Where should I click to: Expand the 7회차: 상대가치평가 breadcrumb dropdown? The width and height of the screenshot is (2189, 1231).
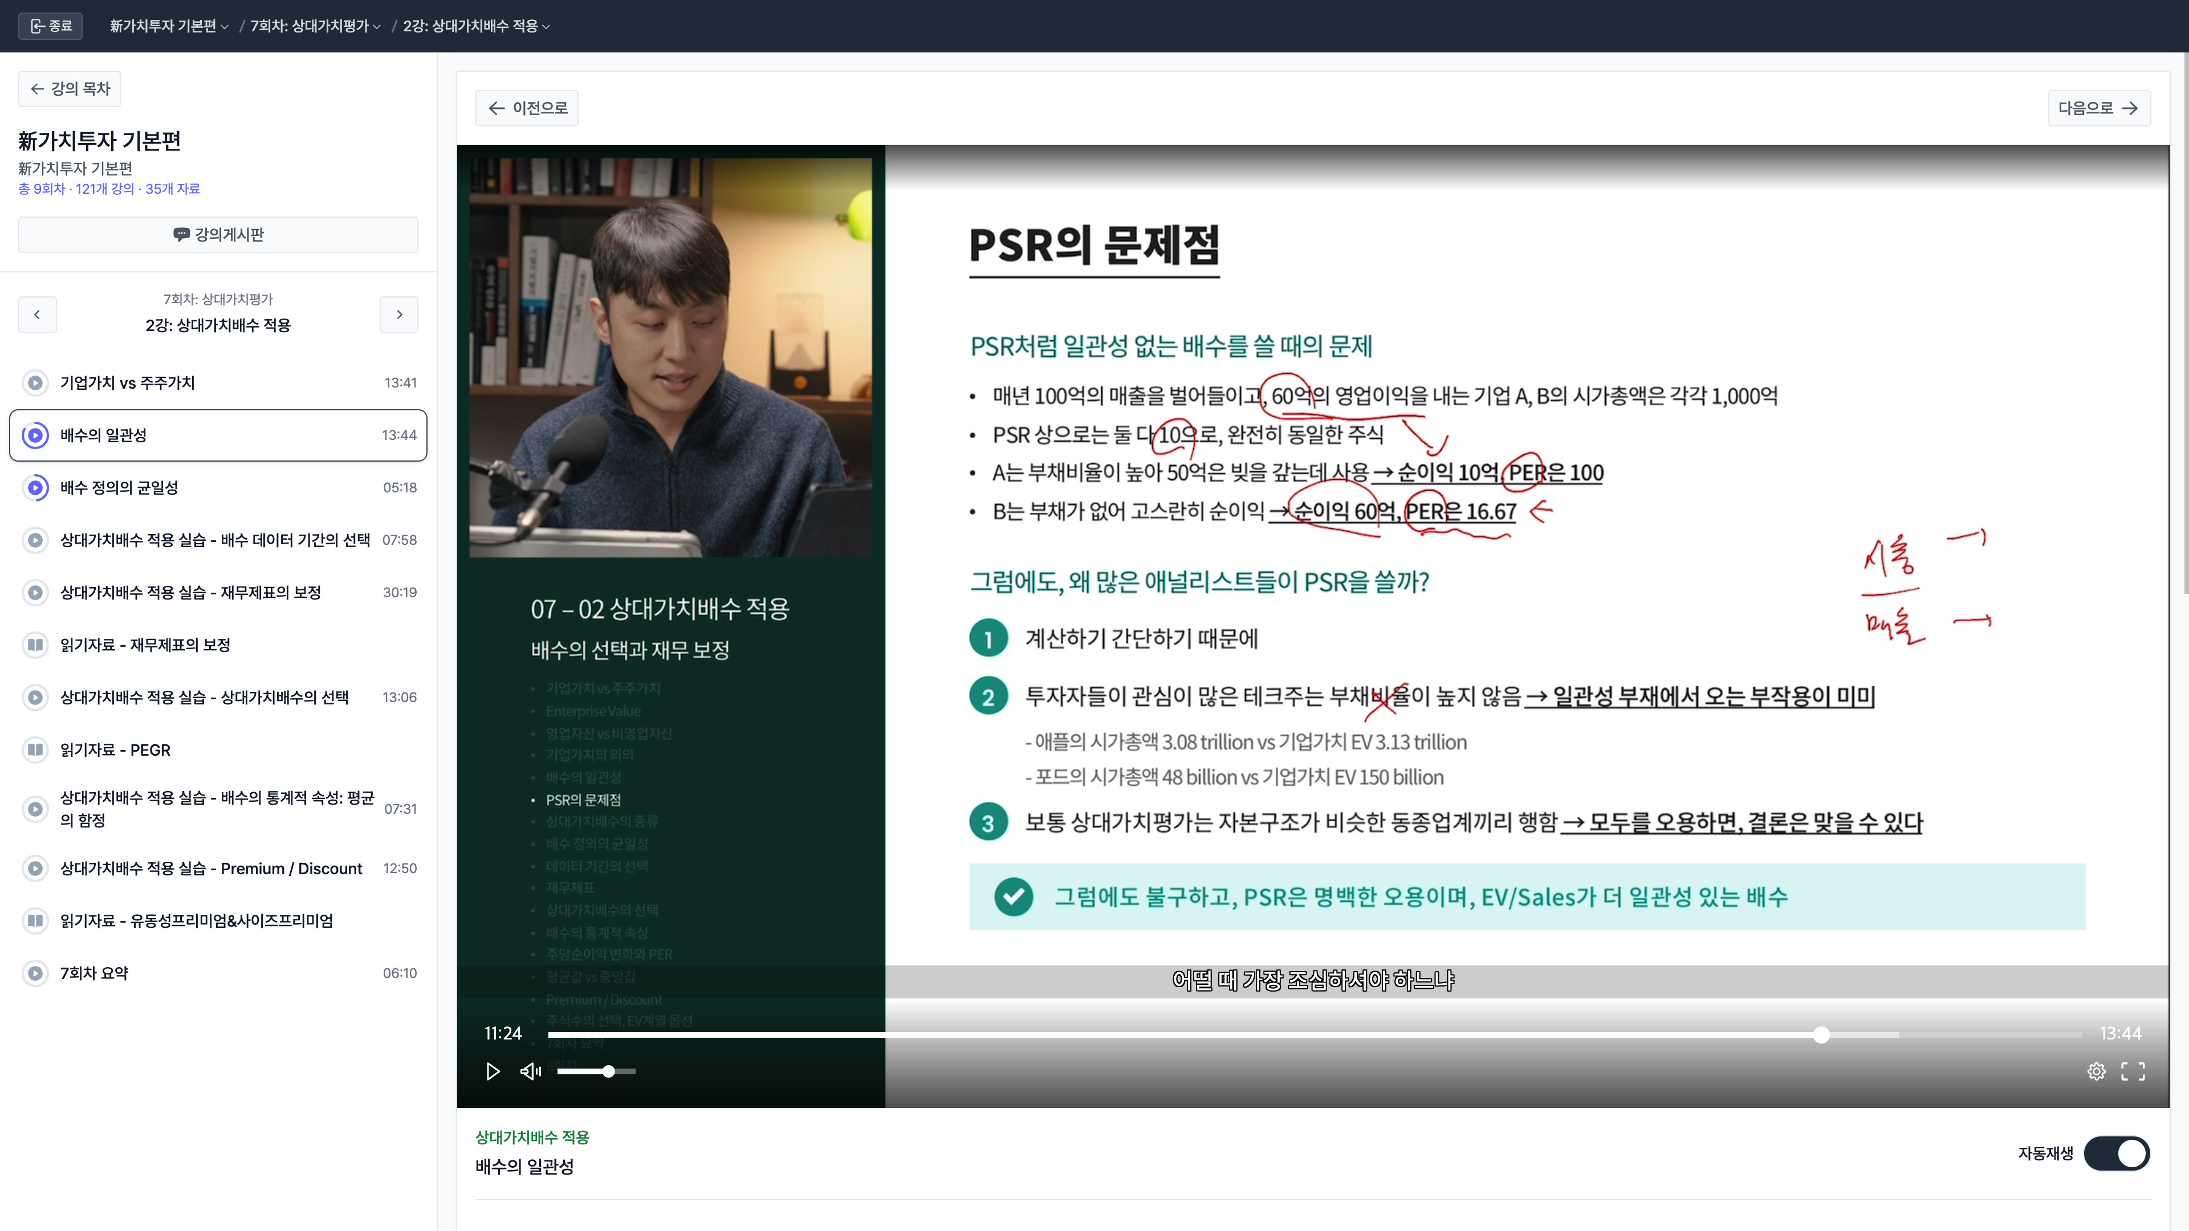coord(315,26)
